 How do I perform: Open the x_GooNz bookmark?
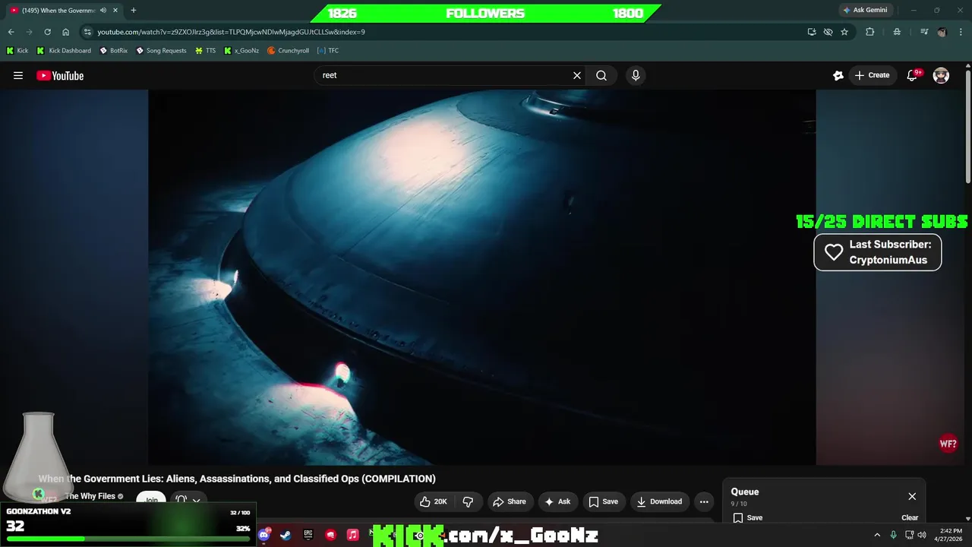[x=241, y=50]
